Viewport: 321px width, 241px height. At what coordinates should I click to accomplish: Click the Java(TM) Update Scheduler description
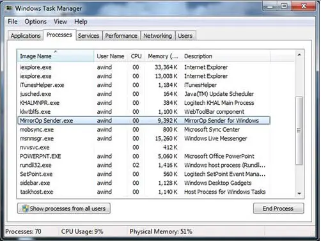219,94
